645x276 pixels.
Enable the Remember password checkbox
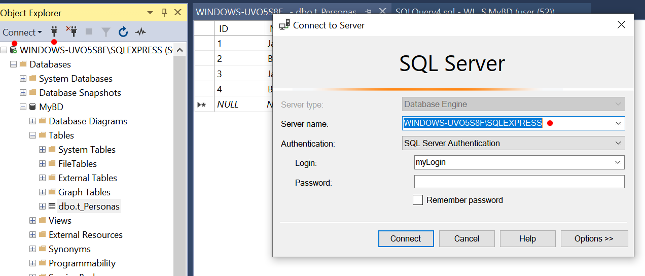418,200
